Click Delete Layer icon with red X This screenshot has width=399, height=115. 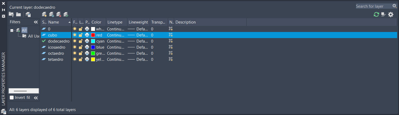59,14
